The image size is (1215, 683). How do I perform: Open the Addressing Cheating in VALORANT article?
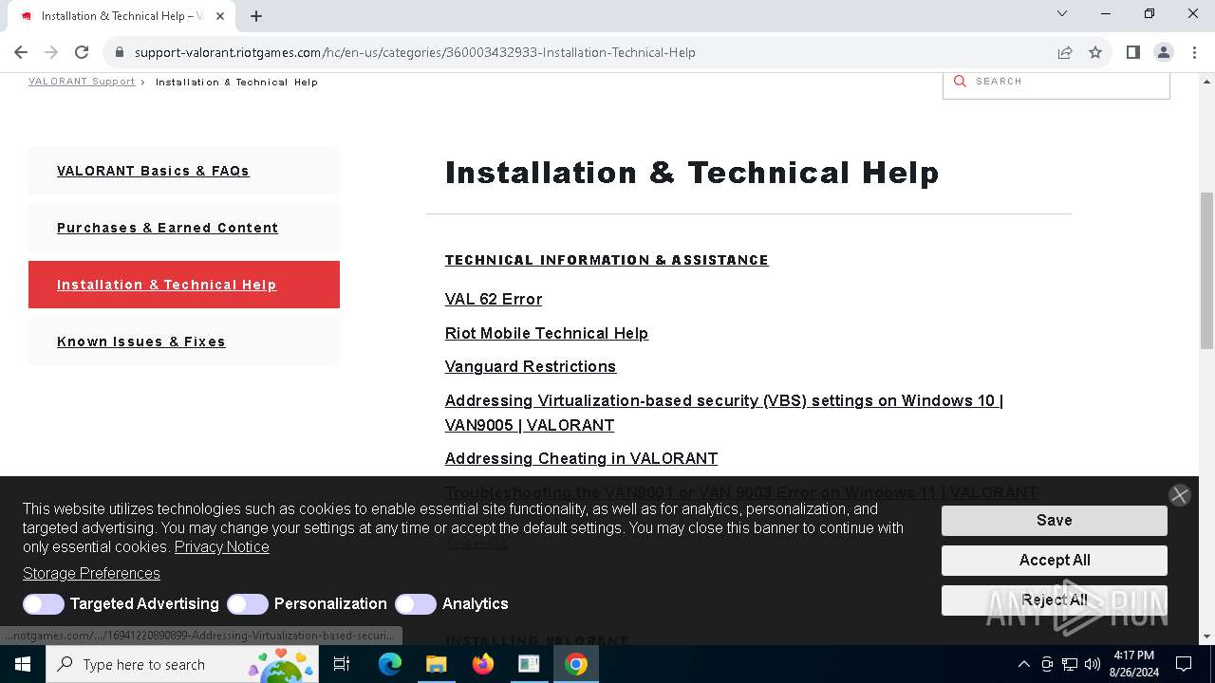[x=581, y=458]
